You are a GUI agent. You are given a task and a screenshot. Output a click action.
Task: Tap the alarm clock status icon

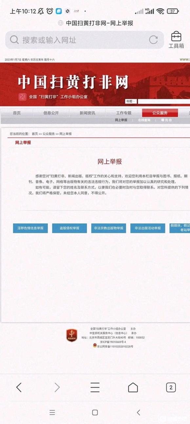pos(49,11)
